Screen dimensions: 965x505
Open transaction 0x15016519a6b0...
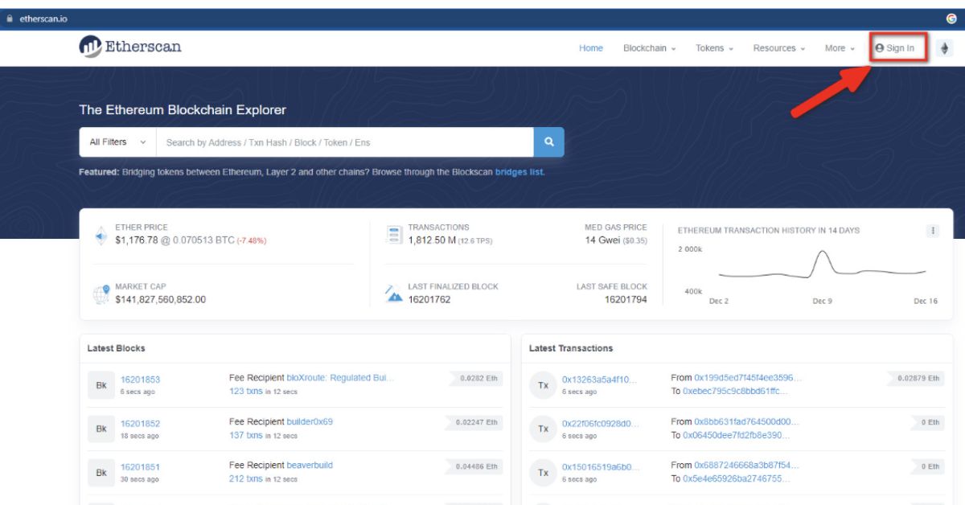[x=599, y=467]
